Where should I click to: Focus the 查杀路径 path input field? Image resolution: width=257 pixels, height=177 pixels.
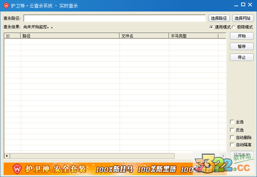114,18
